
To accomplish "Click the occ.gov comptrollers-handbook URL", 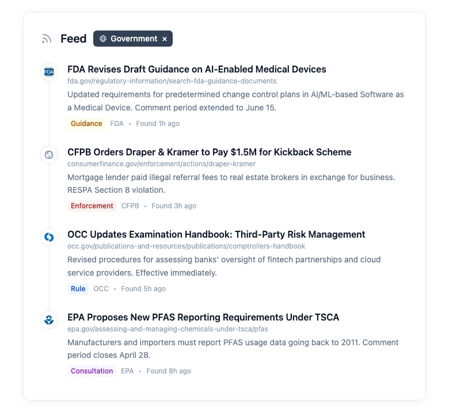I will (x=186, y=246).
